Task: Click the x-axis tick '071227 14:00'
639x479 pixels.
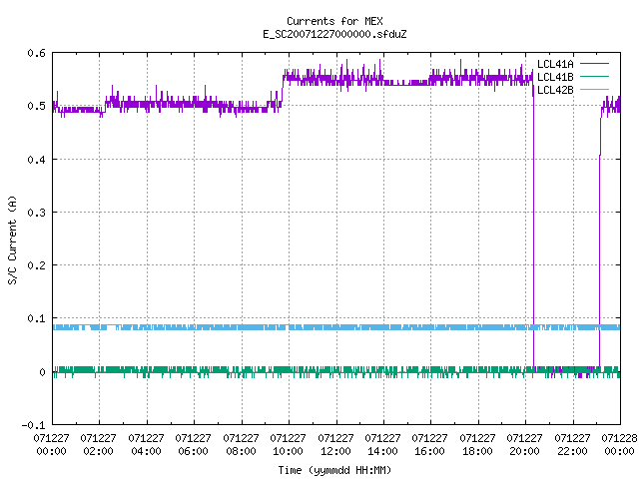Action: click(382, 445)
